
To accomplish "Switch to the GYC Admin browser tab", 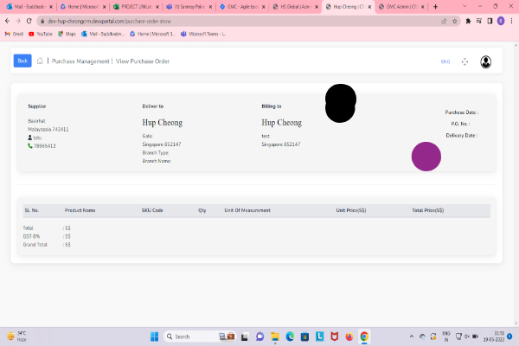I will 400,6.
